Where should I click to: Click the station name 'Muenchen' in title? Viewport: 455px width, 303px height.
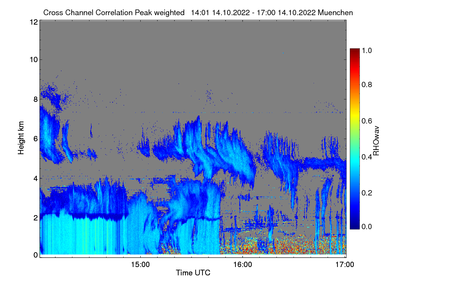click(x=336, y=12)
